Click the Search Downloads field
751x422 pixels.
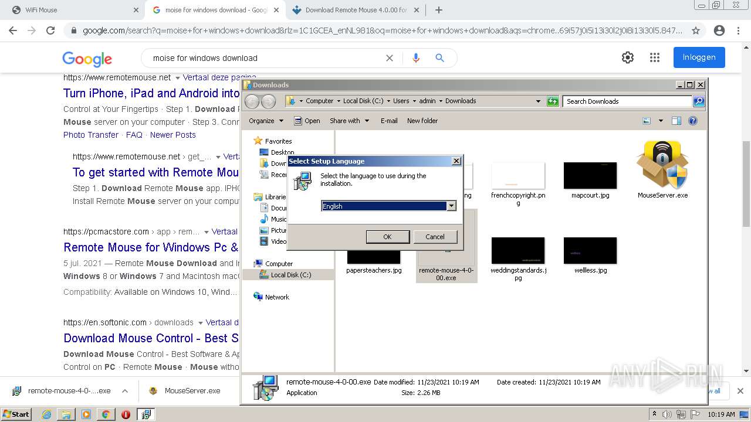click(x=627, y=101)
